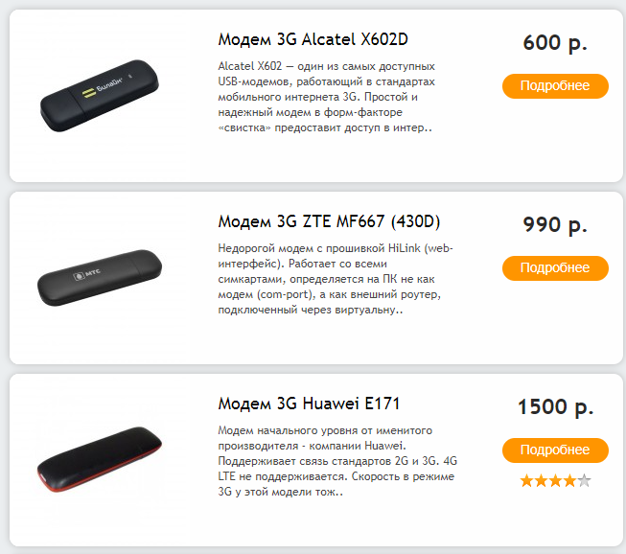The width and height of the screenshot is (626, 554).
Task: Click the fourth star in the Huawei E171 rating
Action: point(569,480)
